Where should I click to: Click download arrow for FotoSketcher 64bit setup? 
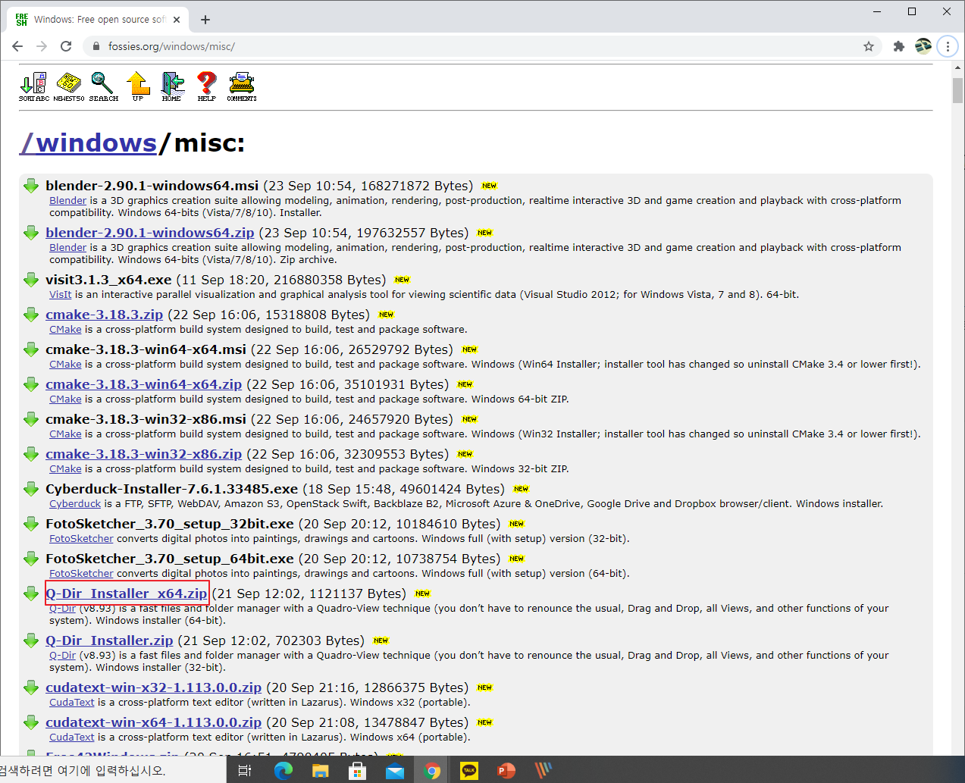[x=31, y=559]
